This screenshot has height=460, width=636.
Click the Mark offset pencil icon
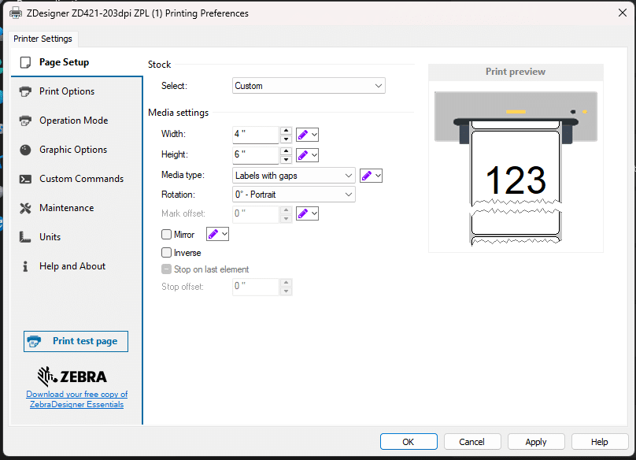(x=303, y=213)
